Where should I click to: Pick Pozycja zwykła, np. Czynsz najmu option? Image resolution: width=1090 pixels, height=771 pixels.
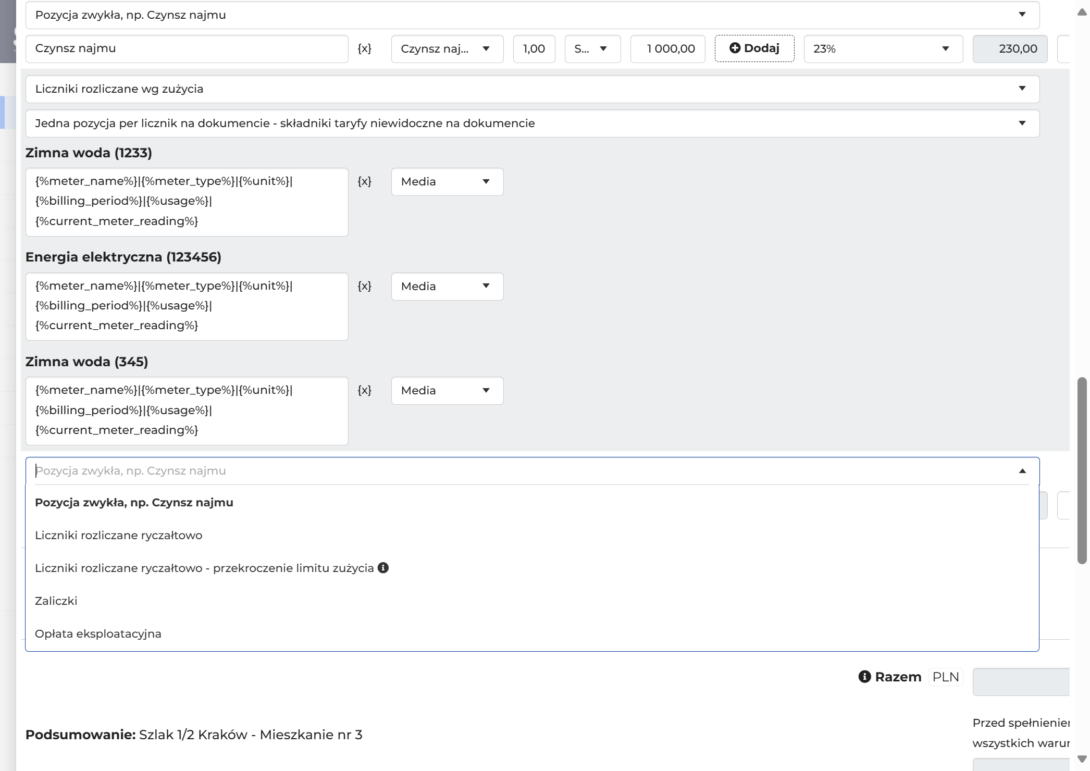134,503
